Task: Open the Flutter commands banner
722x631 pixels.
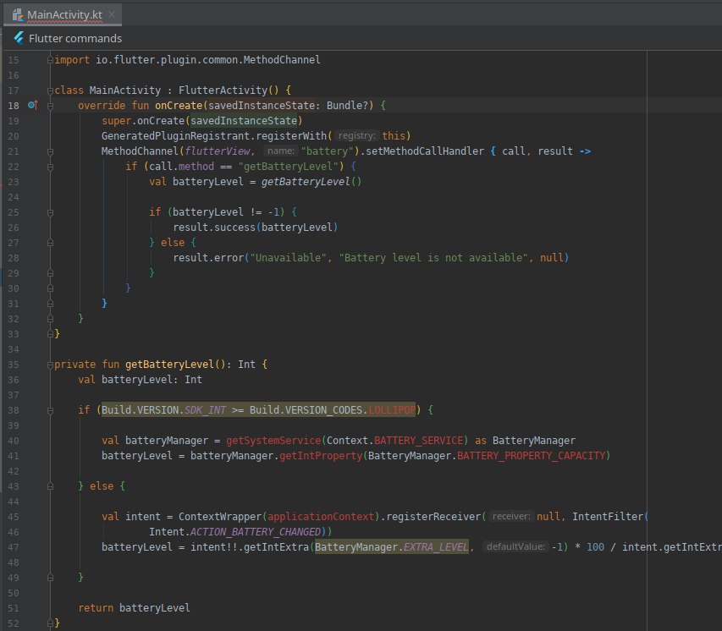Action: [x=75, y=38]
